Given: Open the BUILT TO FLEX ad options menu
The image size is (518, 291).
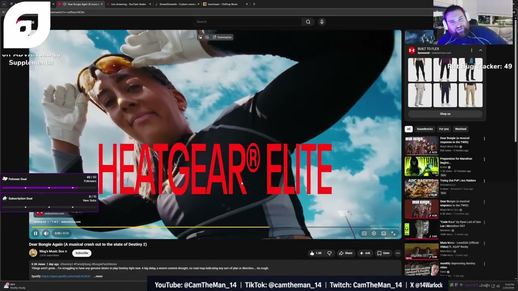Looking at the screenshot, I should click(471, 51).
